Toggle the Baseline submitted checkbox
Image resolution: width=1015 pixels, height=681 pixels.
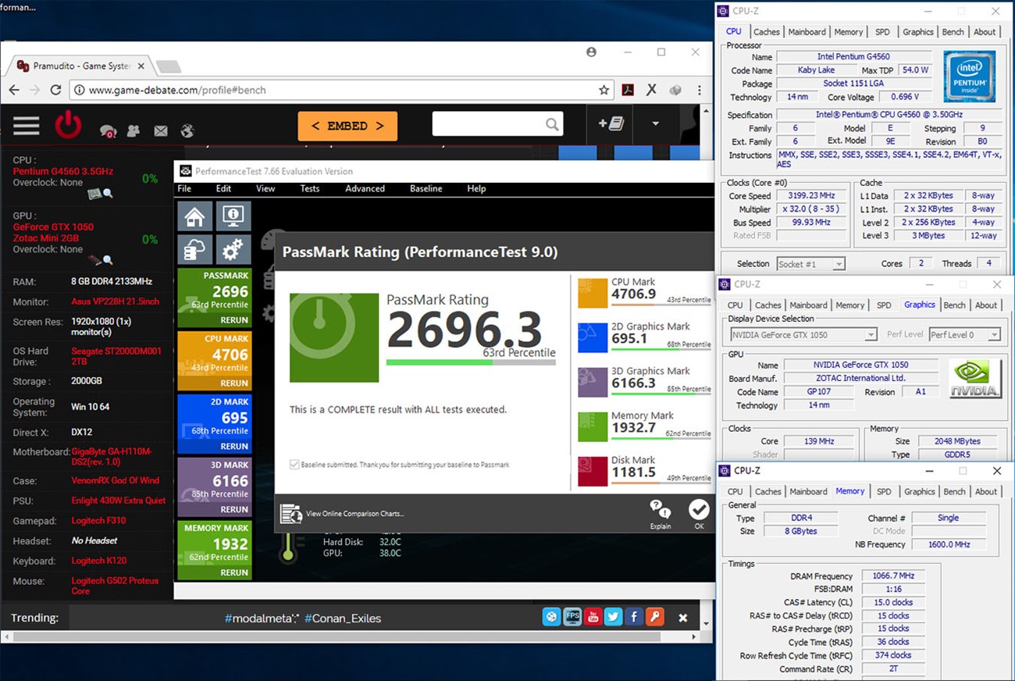tap(294, 465)
